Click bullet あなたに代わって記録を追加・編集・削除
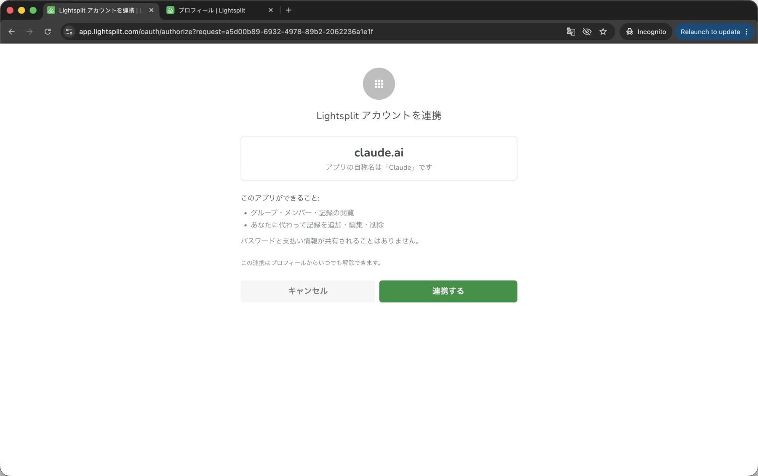The image size is (758, 476). 318,225
